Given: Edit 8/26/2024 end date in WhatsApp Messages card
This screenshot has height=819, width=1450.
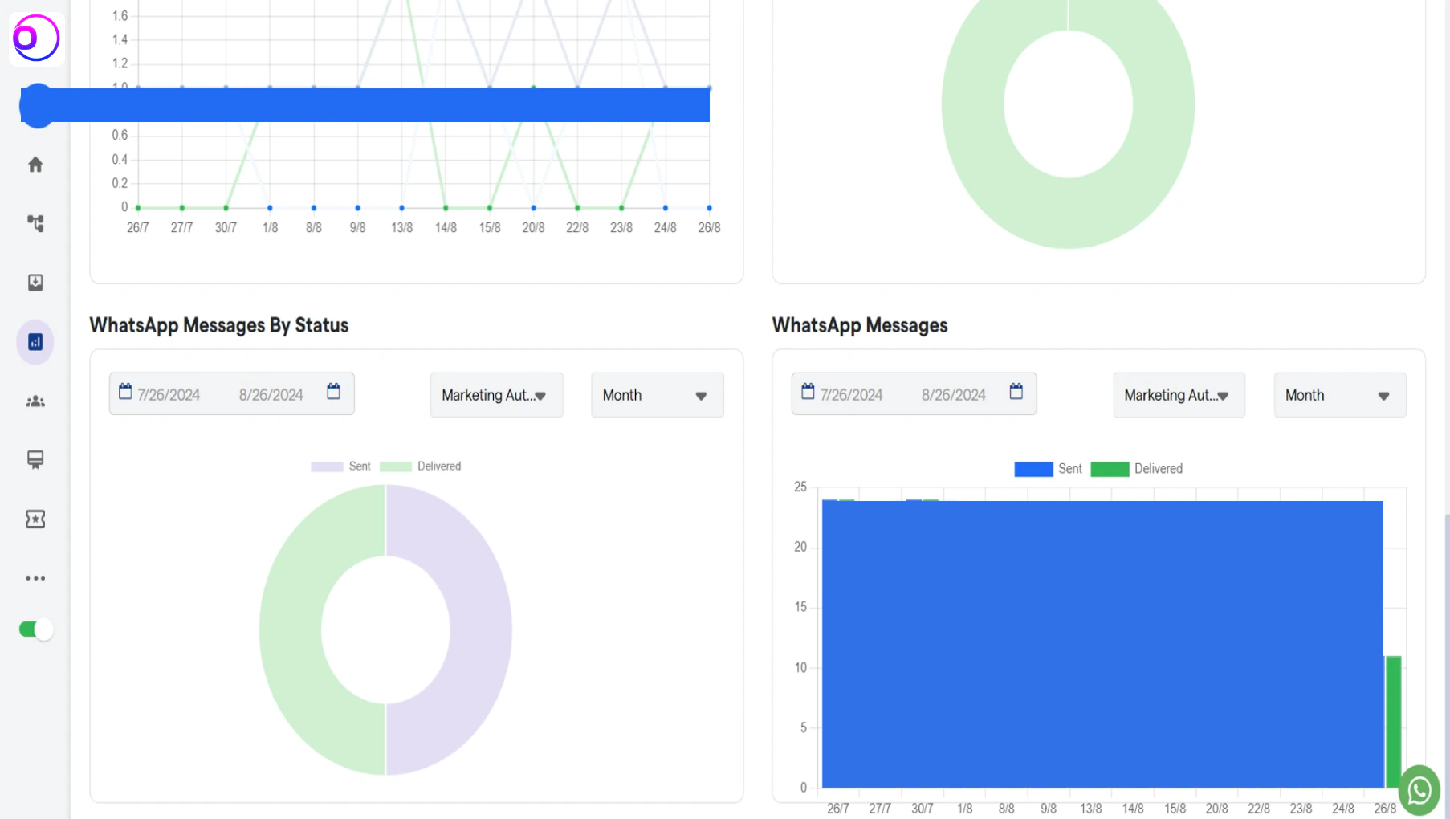Looking at the screenshot, I should pyautogui.click(x=954, y=395).
